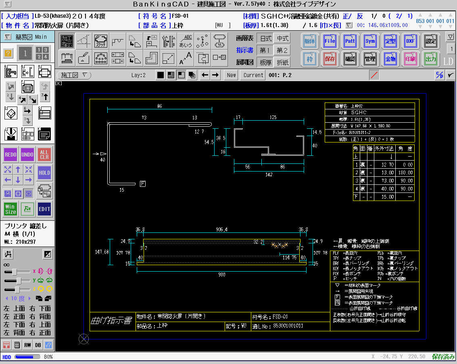Click the New page button
The image size is (457, 364).
click(232, 75)
